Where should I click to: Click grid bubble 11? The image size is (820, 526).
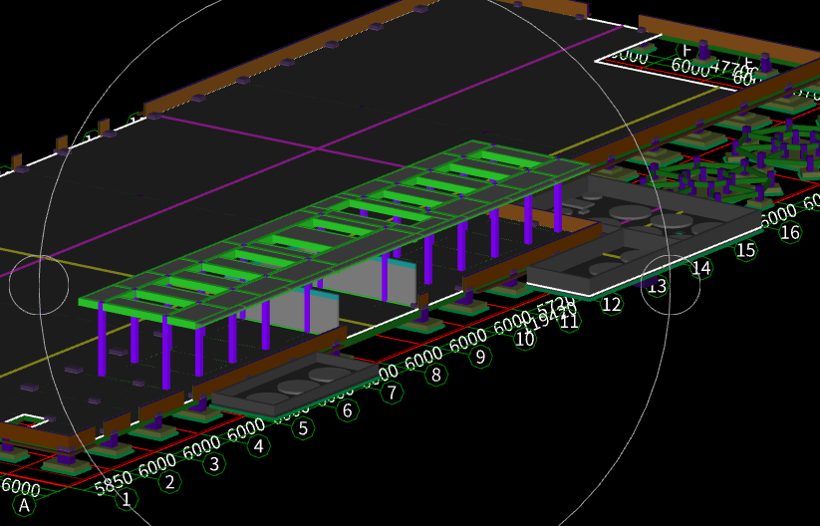pyautogui.click(x=569, y=321)
